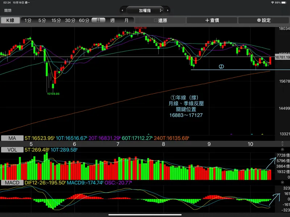Image resolution: width=290 pixels, height=217 pixels.
Task: Switch to 1分 timeframe
Action: (28, 20)
